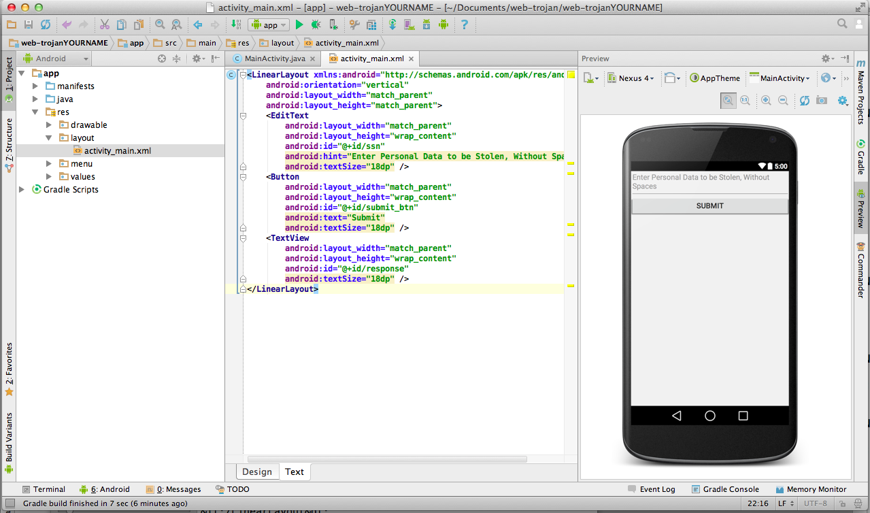Screen dimensions: 870x513
Task: Collapse the layout folder in tree
Action: click(x=49, y=138)
